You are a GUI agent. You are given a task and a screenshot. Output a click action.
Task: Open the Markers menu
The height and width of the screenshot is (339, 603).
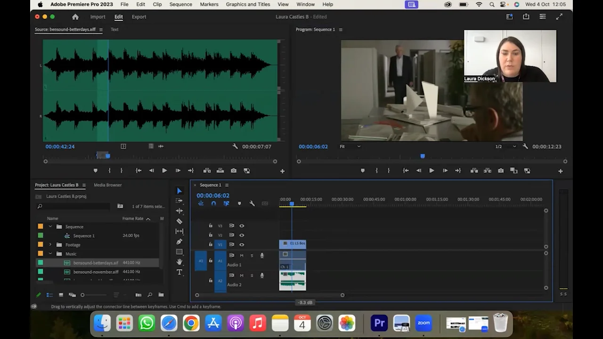point(209,4)
